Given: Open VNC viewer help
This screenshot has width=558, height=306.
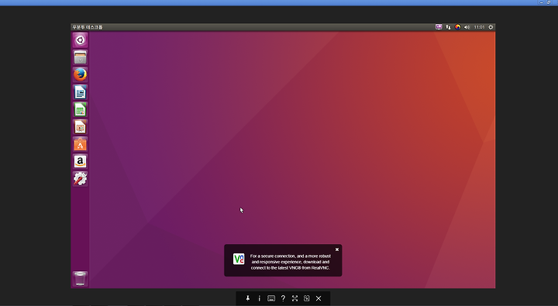Looking at the screenshot, I should click(283, 298).
